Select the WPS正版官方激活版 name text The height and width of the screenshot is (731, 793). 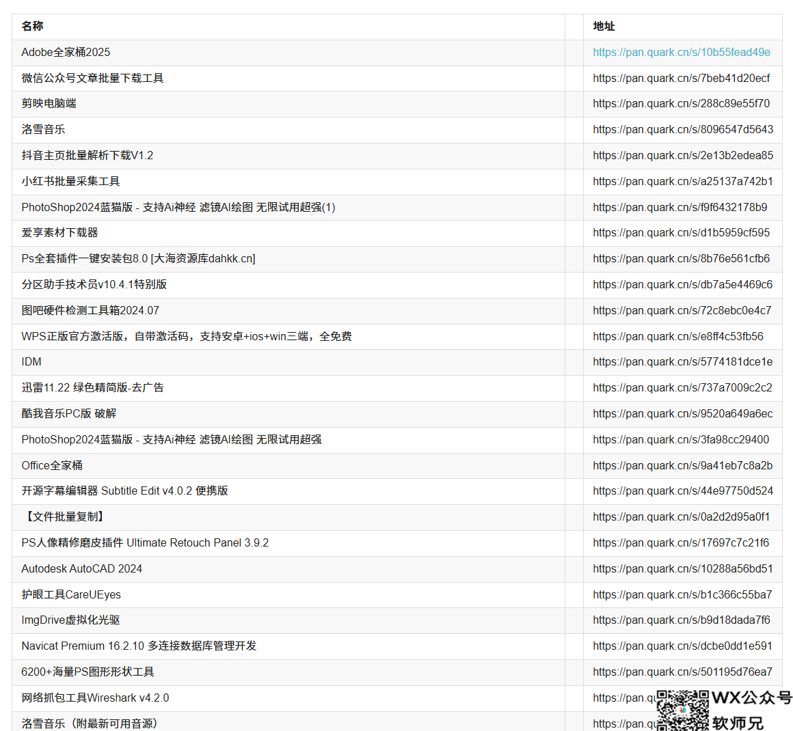(187, 337)
